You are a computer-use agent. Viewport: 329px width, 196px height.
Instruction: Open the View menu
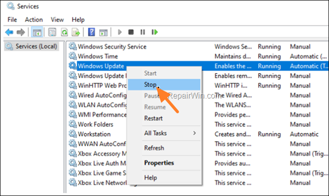click(57, 20)
